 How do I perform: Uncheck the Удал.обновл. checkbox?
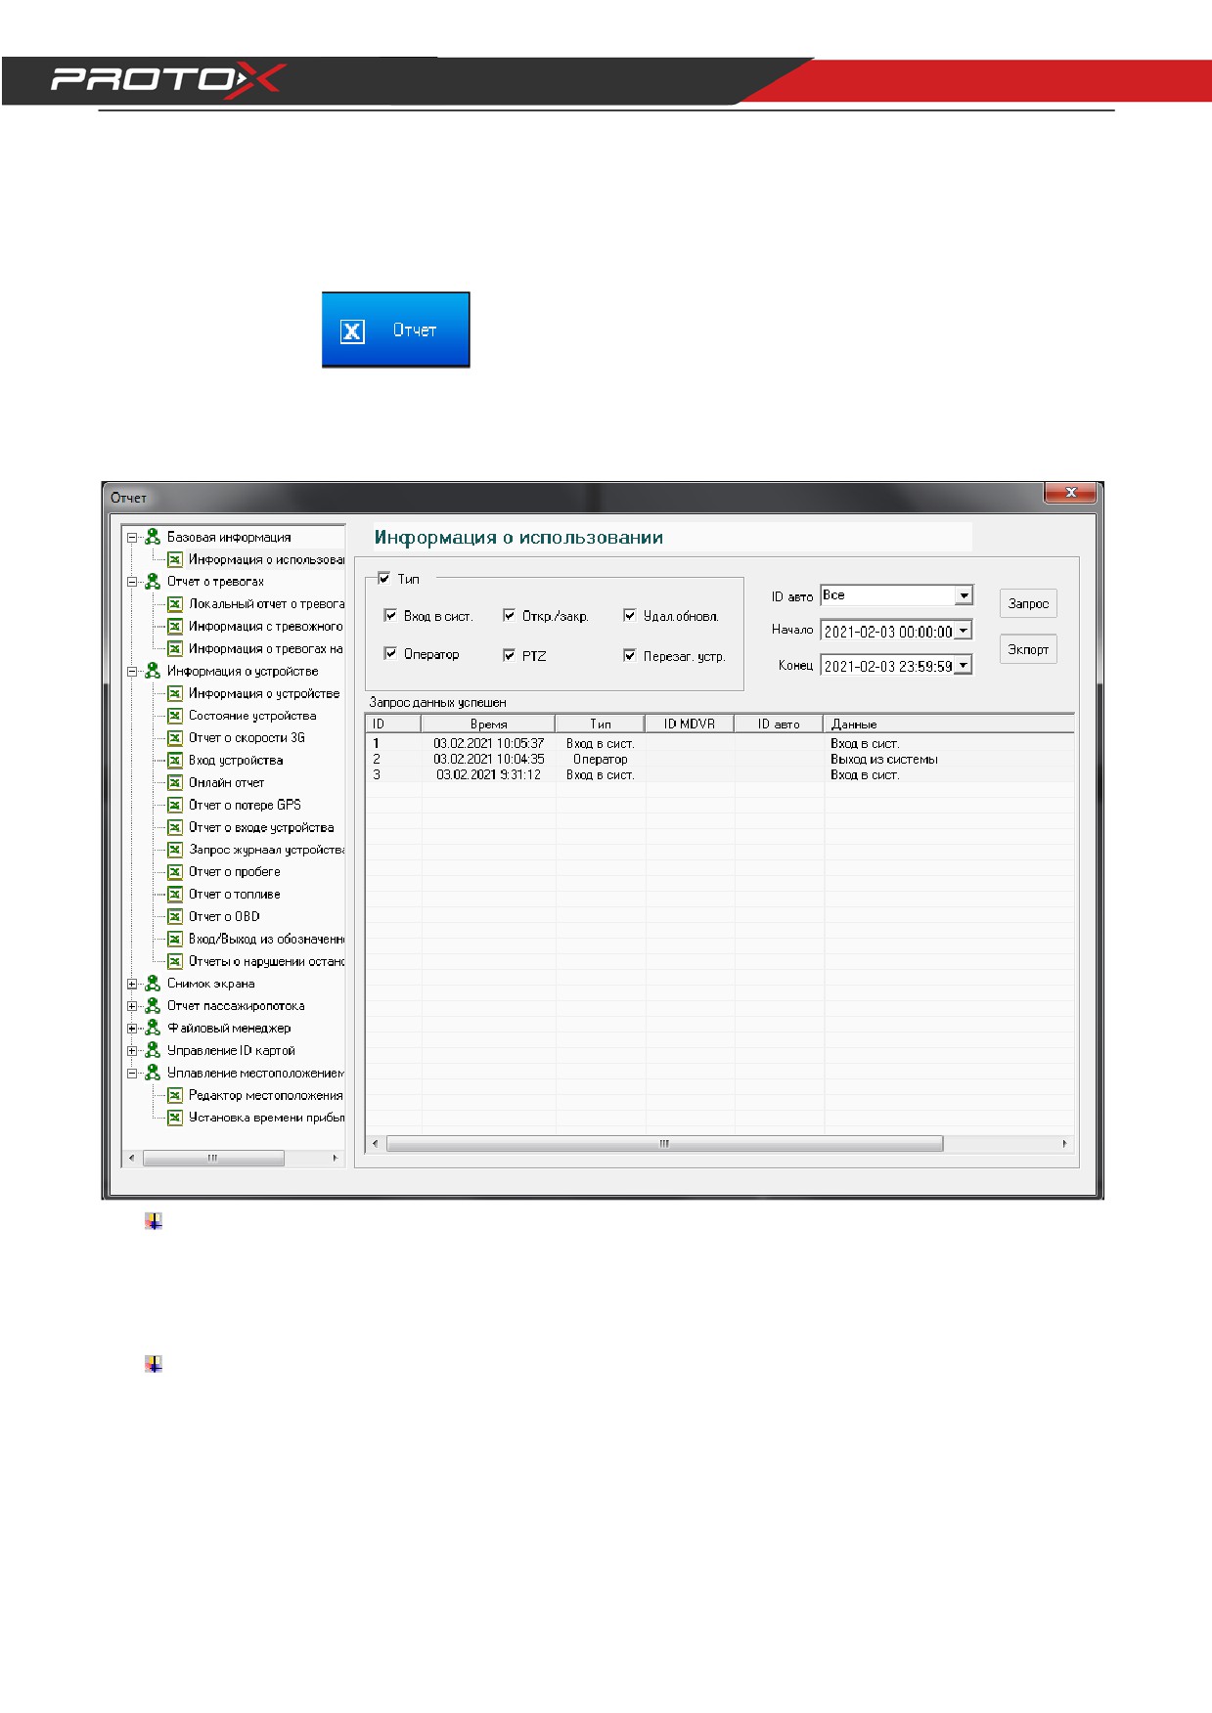pyautogui.click(x=630, y=616)
